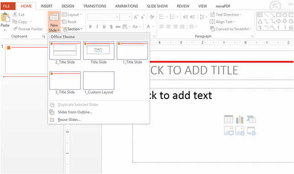Switch to the DESIGN ribbon tab
Image resolution: width=294 pixels, height=174 pixels.
pos(68,6)
